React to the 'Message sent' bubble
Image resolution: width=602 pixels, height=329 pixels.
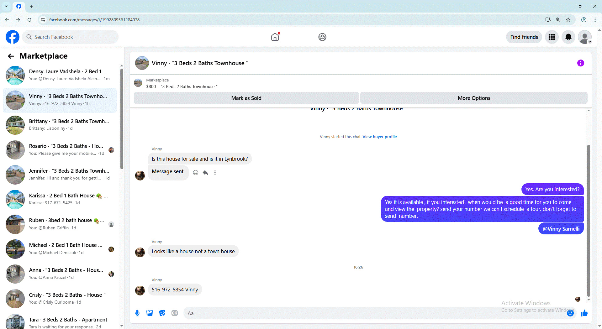(x=196, y=173)
